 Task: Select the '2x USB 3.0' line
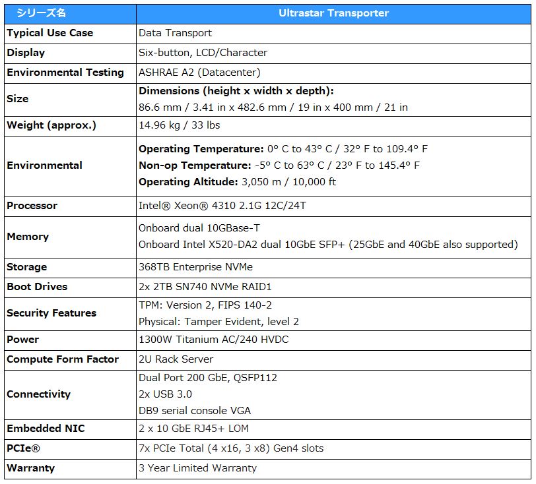(x=165, y=394)
